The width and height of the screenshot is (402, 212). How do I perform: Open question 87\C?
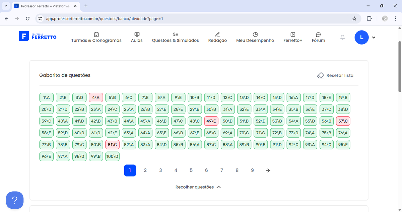(211, 144)
